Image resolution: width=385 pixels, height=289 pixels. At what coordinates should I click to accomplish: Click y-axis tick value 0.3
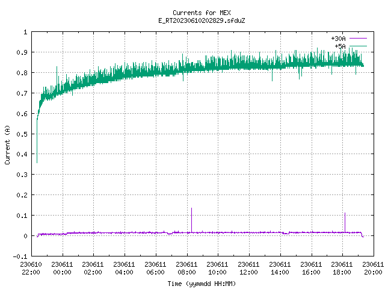(x=22, y=175)
